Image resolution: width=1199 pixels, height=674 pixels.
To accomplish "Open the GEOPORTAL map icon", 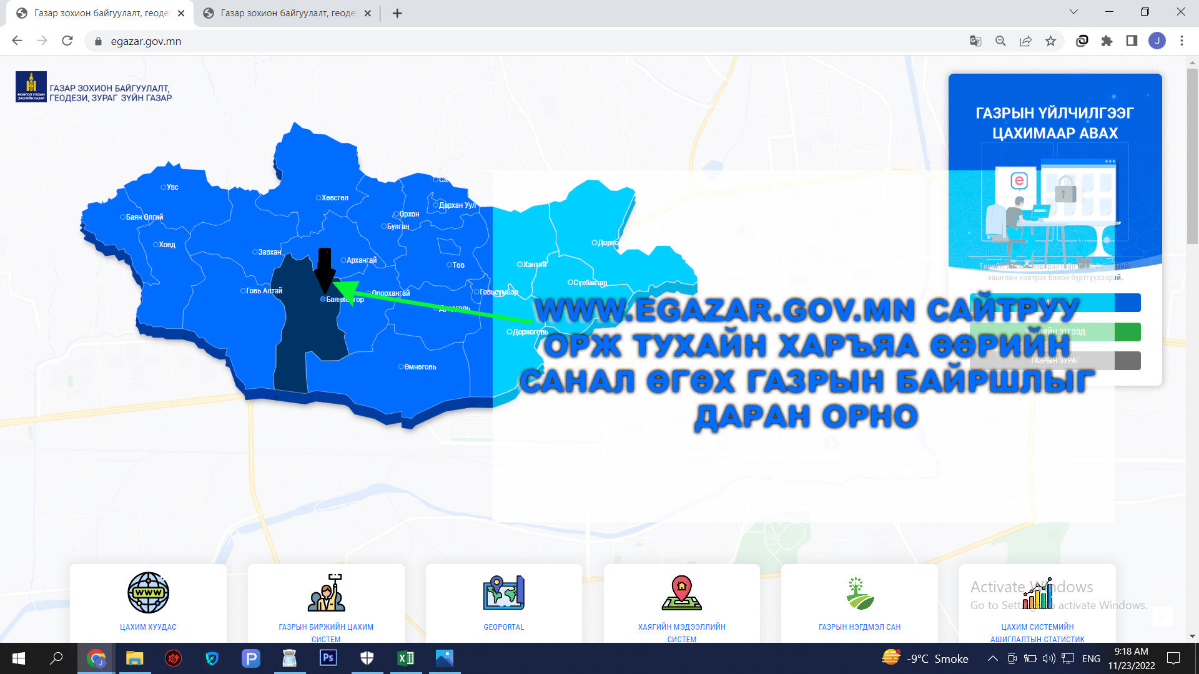I will 504,592.
